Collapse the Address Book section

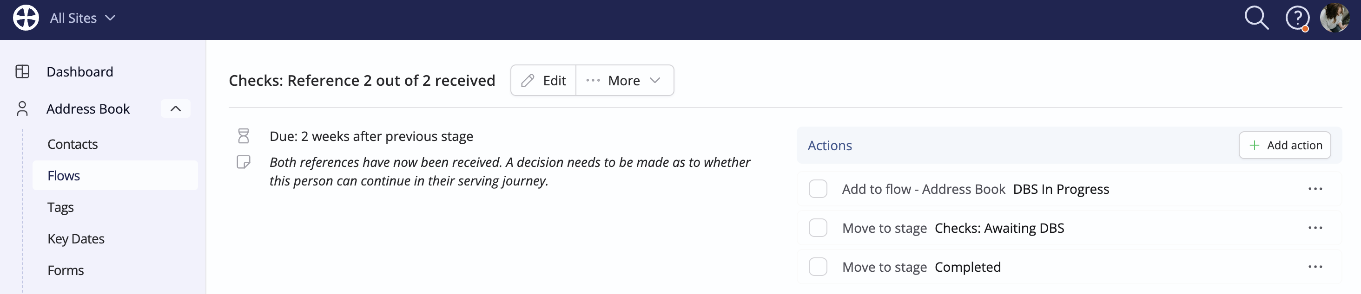[175, 109]
